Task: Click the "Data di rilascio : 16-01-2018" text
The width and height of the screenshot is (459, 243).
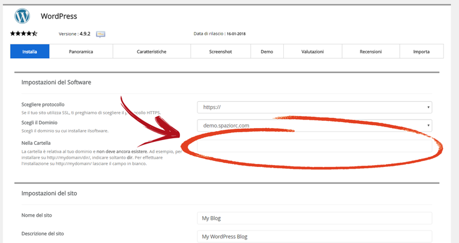Action: point(220,34)
